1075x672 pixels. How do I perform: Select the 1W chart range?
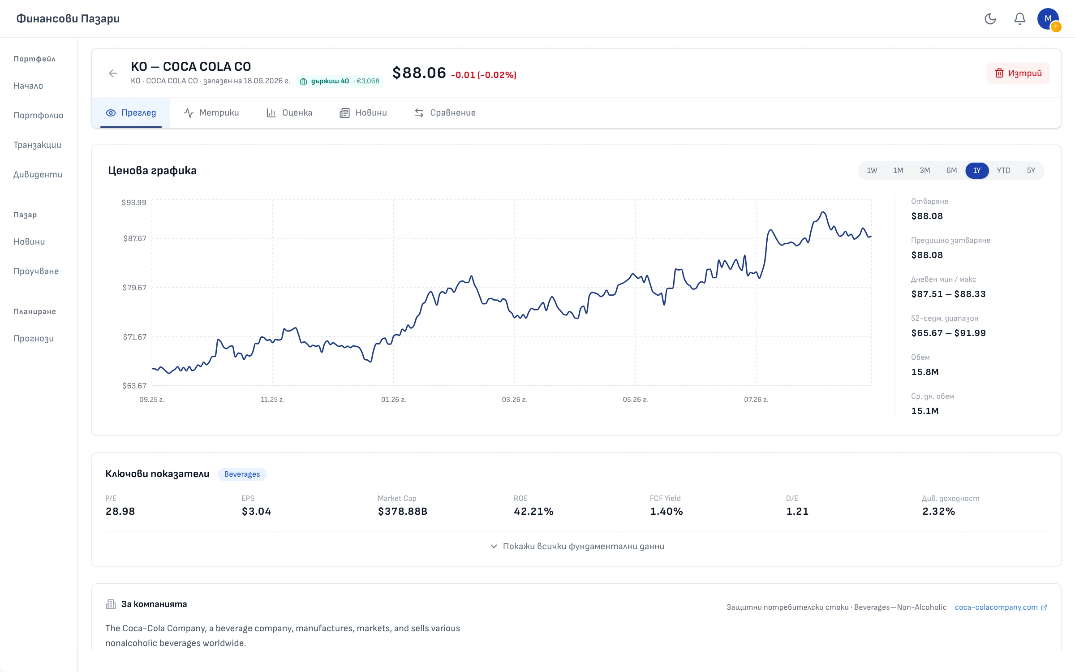pos(872,171)
